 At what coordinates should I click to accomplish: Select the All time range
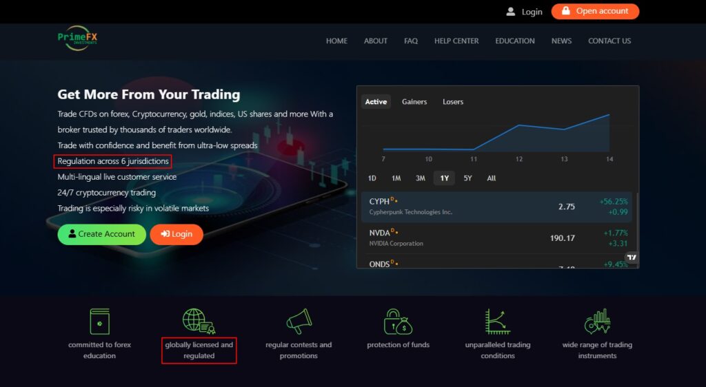point(491,178)
